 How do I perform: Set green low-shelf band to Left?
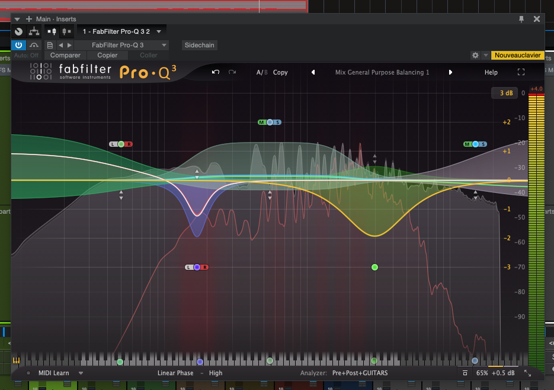point(113,144)
